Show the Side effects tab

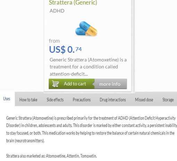pyautogui.click(x=55, y=100)
